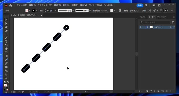Open the stroke color dropdown arrow
Viewport: 179px width, 96px height.
(37, 10)
